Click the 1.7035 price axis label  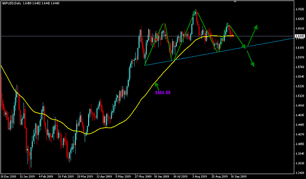coord(300,9)
